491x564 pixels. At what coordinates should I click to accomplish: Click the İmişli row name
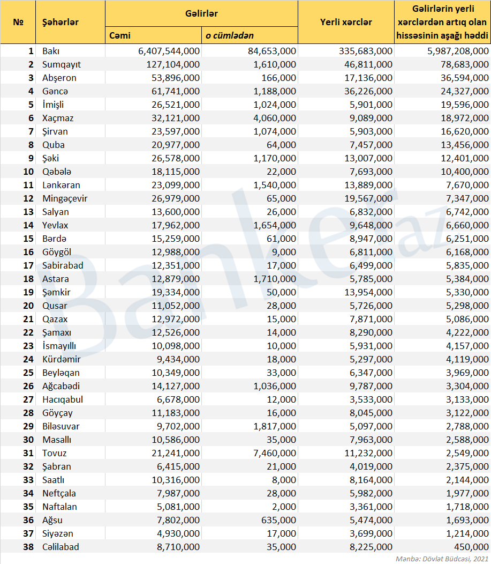53,105
